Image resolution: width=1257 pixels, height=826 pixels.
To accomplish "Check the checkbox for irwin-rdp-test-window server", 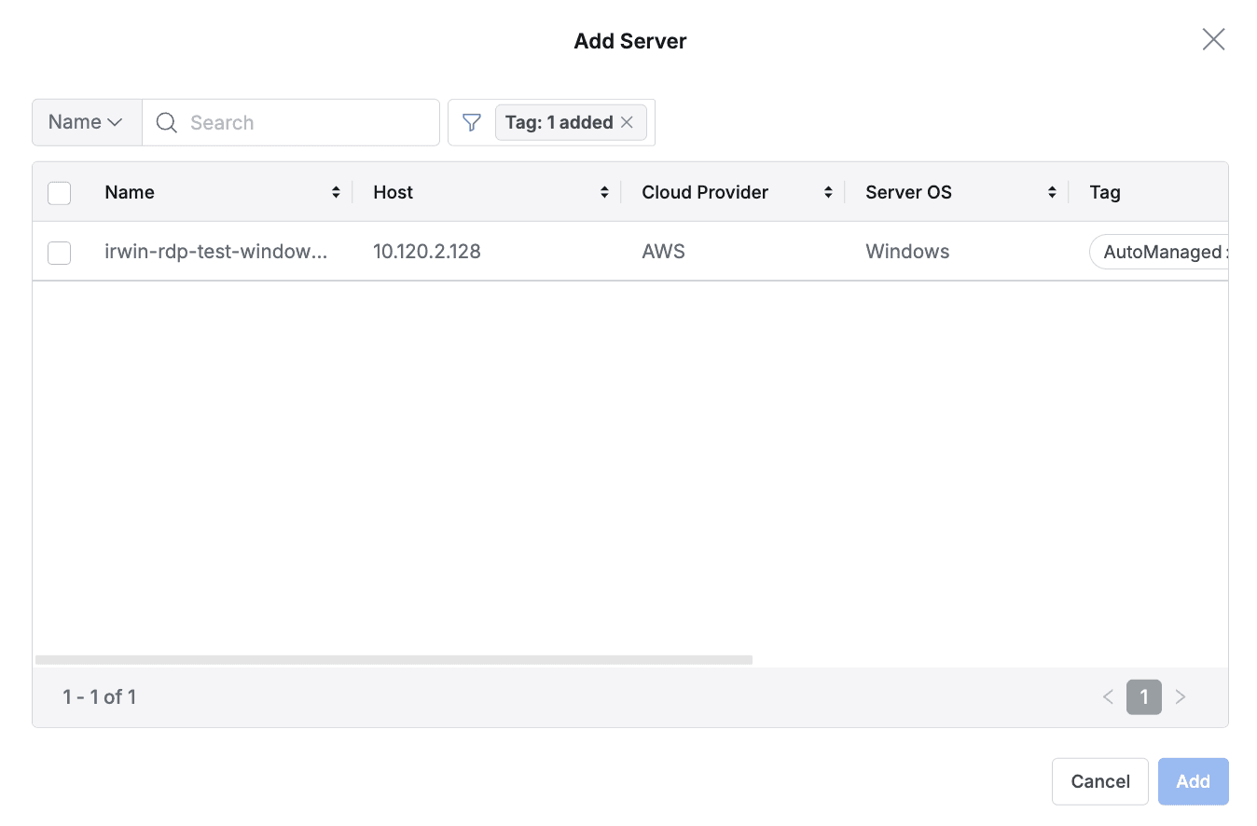I will (x=59, y=252).
